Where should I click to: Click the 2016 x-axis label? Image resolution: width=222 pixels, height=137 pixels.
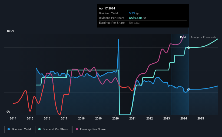coord(47,118)
